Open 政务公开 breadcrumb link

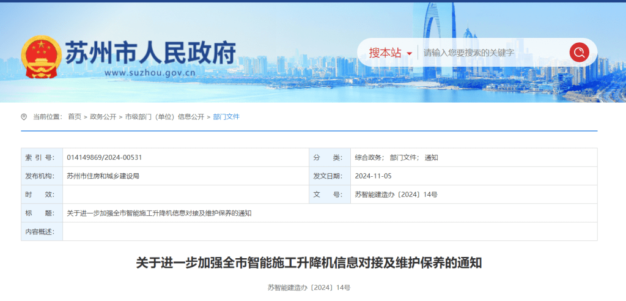coord(103,117)
